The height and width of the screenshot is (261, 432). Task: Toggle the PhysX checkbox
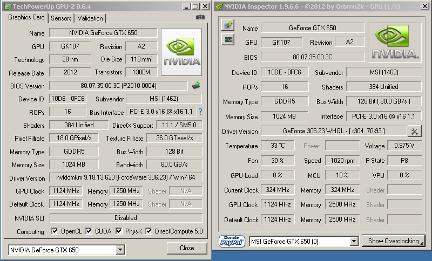pos(119,231)
